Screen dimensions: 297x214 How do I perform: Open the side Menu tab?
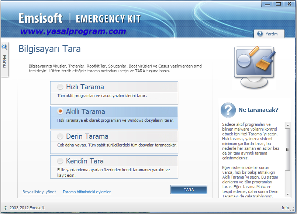coord(4,61)
